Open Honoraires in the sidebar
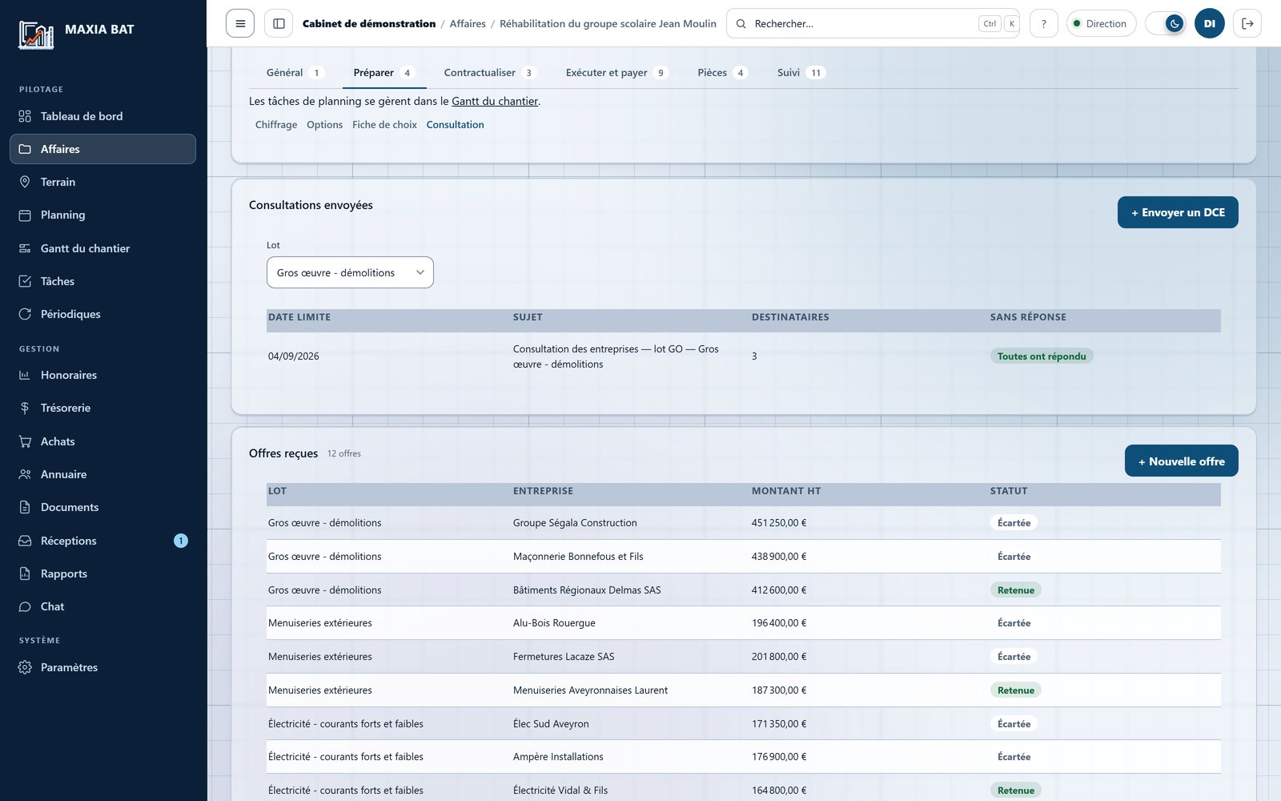 pyautogui.click(x=102, y=375)
